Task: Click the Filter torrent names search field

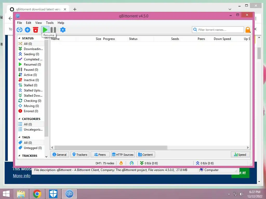Action: 218,30
